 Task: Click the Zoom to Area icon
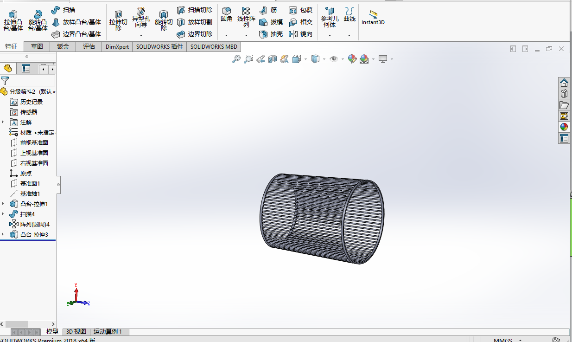click(248, 59)
